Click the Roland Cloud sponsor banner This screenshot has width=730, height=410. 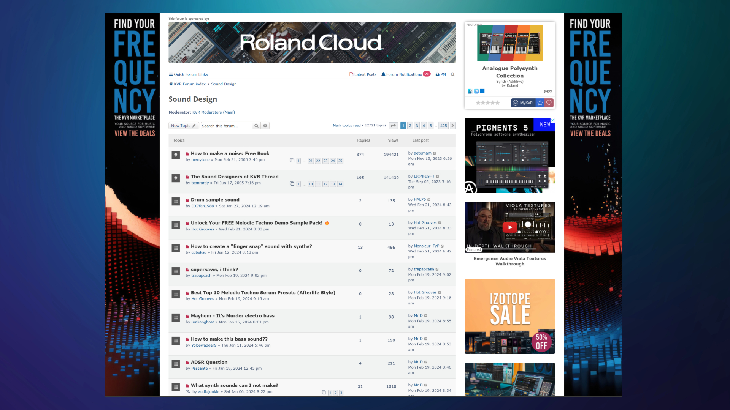click(312, 43)
